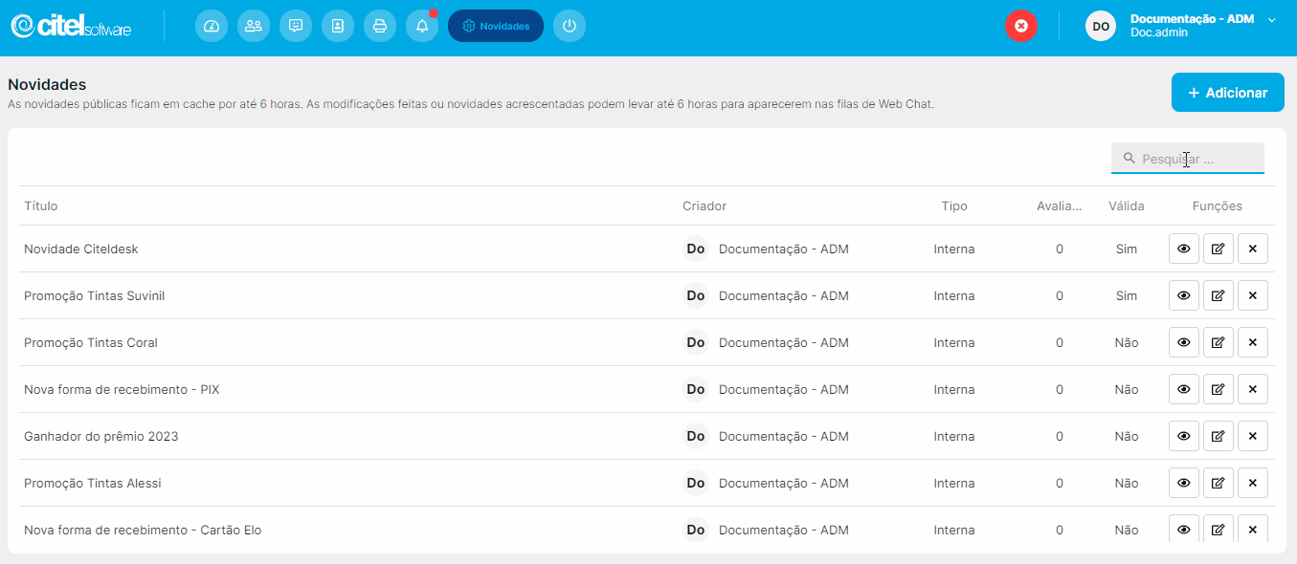The height and width of the screenshot is (564, 1297).
Task: Delete the Ganhador do prêmio 2023 entry
Action: pos(1253,436)
